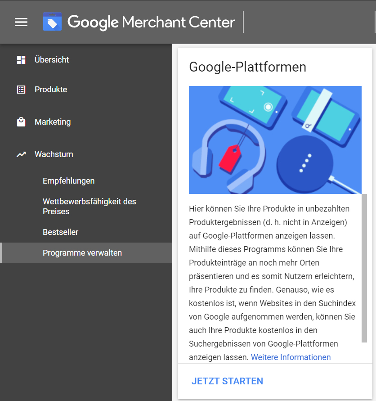Viewport: 376px width, 401px height.
Task: Go to the Übersicht page
Action: click(x=52, y=60)
